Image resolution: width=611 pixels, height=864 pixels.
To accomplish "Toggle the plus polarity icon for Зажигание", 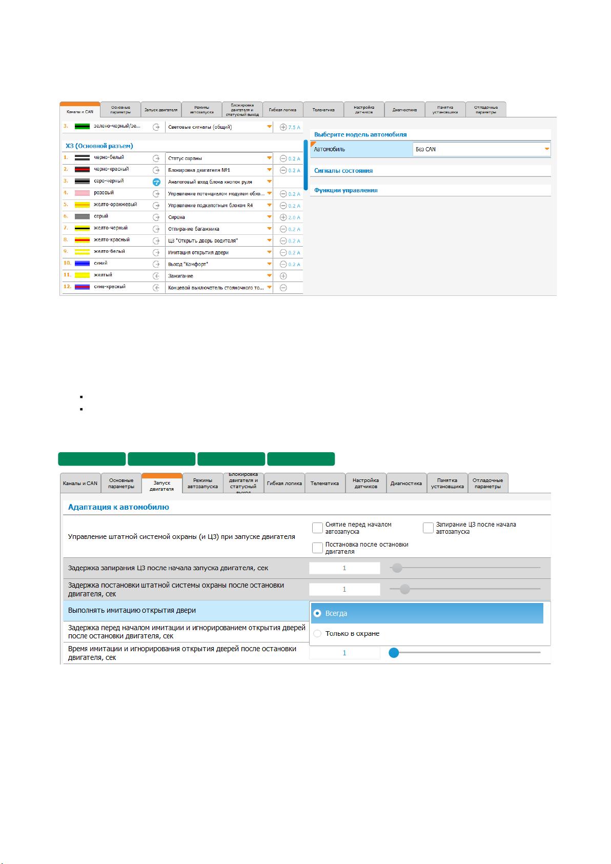I will coord(283,276).
